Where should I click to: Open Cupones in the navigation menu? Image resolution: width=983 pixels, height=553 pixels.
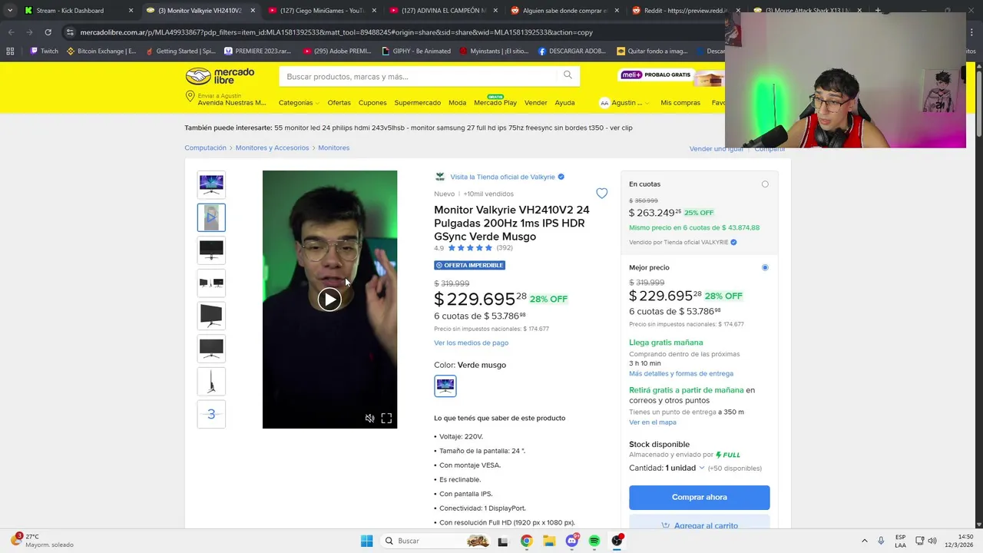pos(372,103)
